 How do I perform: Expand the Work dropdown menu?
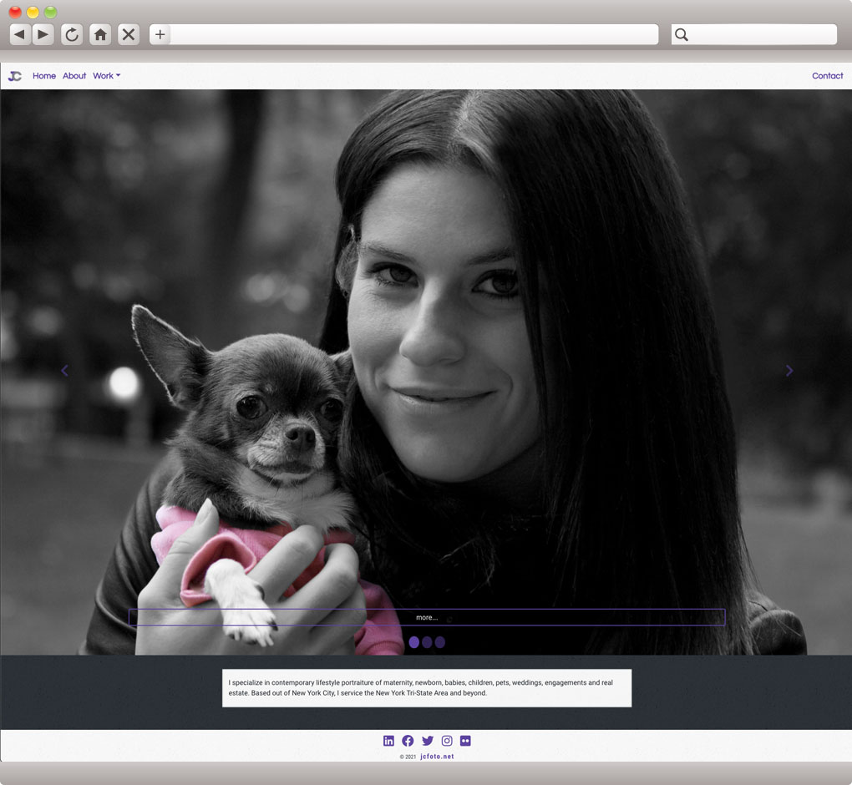click(x=106, y=76)
